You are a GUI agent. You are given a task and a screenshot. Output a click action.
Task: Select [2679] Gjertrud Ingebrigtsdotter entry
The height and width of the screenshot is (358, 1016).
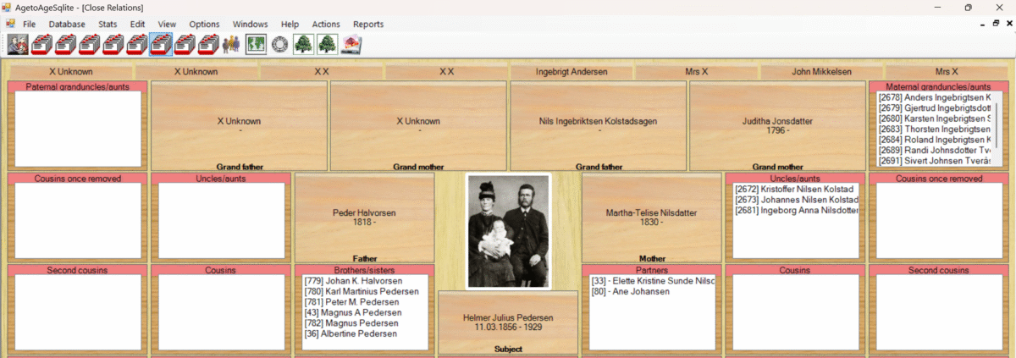[935, 108]
